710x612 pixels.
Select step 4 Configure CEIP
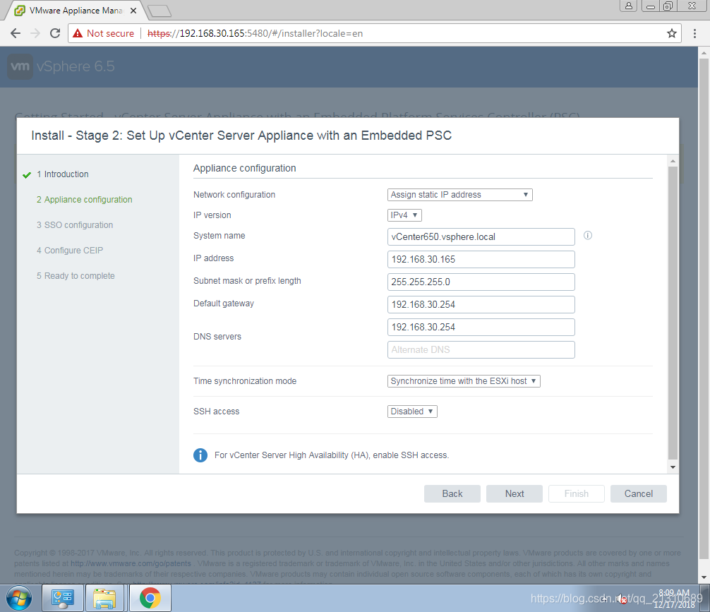(70, 251)
